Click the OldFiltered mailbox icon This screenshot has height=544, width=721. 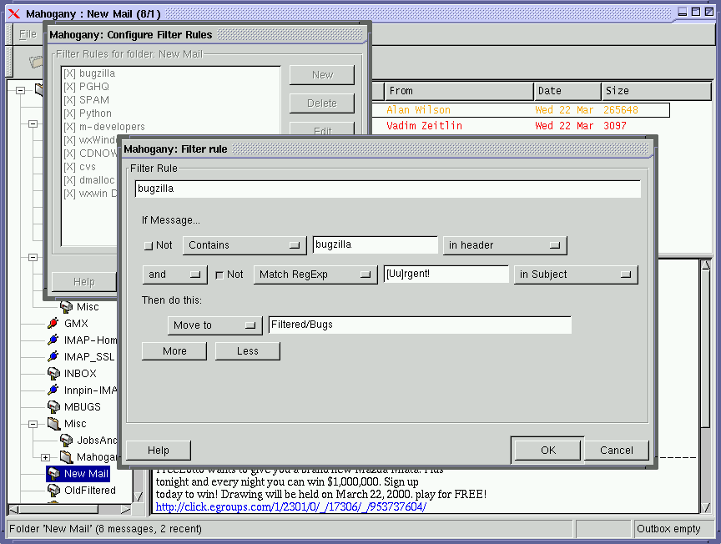[53, 491]
